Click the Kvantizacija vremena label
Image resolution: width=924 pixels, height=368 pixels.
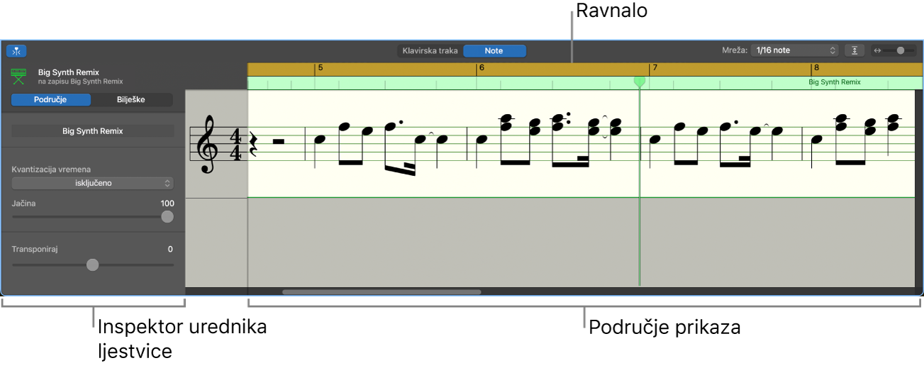51,169
